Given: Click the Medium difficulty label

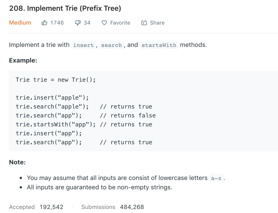Looking at the screenshot, I should pos(20,23).
